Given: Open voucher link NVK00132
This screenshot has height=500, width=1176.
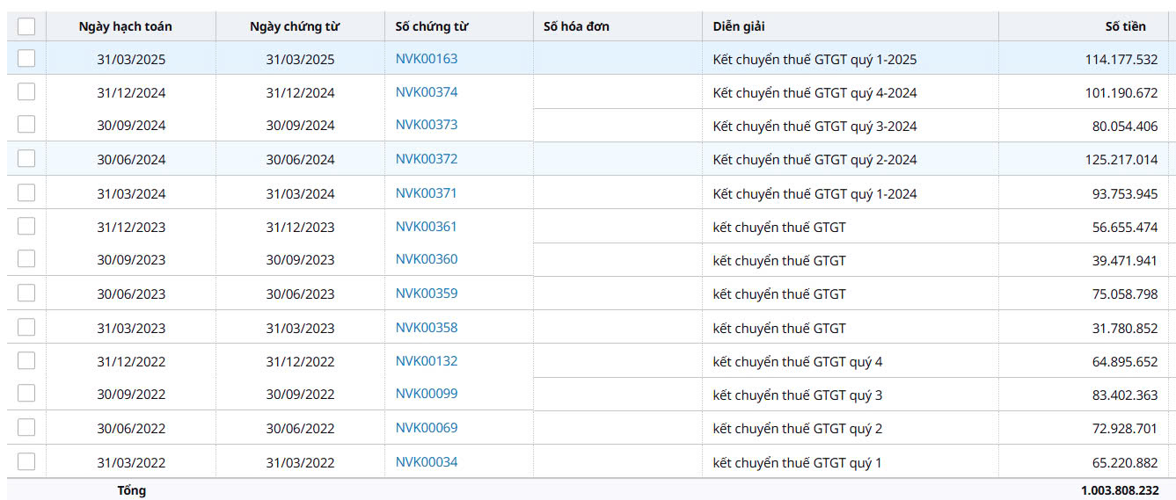Looking at the screenshot, I should point(427,361).
